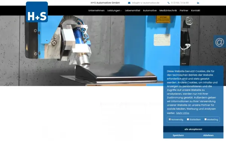The image size is (226, 141).
Task: Enable the Statistiken cookies checkbox
Action: coord(188,120)
